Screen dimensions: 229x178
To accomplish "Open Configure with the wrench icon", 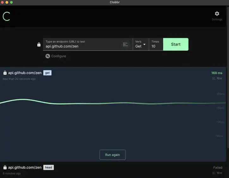I will (x=48, y=56).
